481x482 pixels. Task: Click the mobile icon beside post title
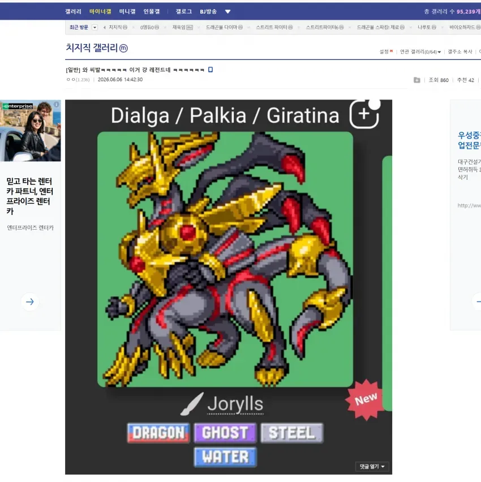coord(211,70)
